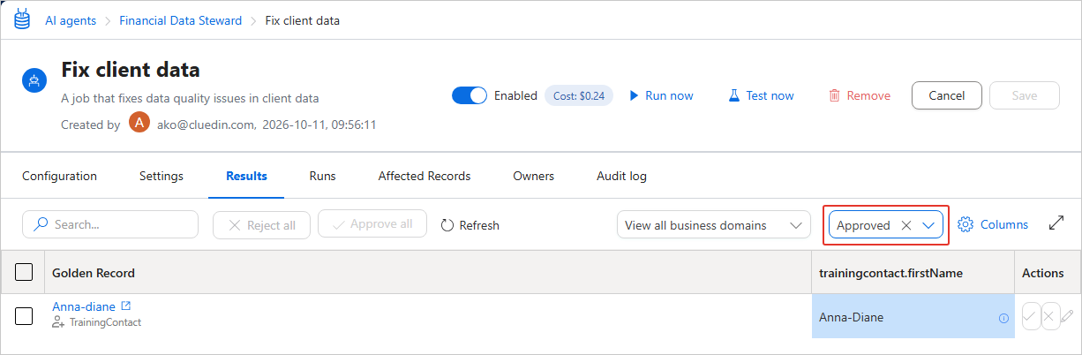Click the Approve all button
The image size is (1082, 355).
(x=372, y=224)
